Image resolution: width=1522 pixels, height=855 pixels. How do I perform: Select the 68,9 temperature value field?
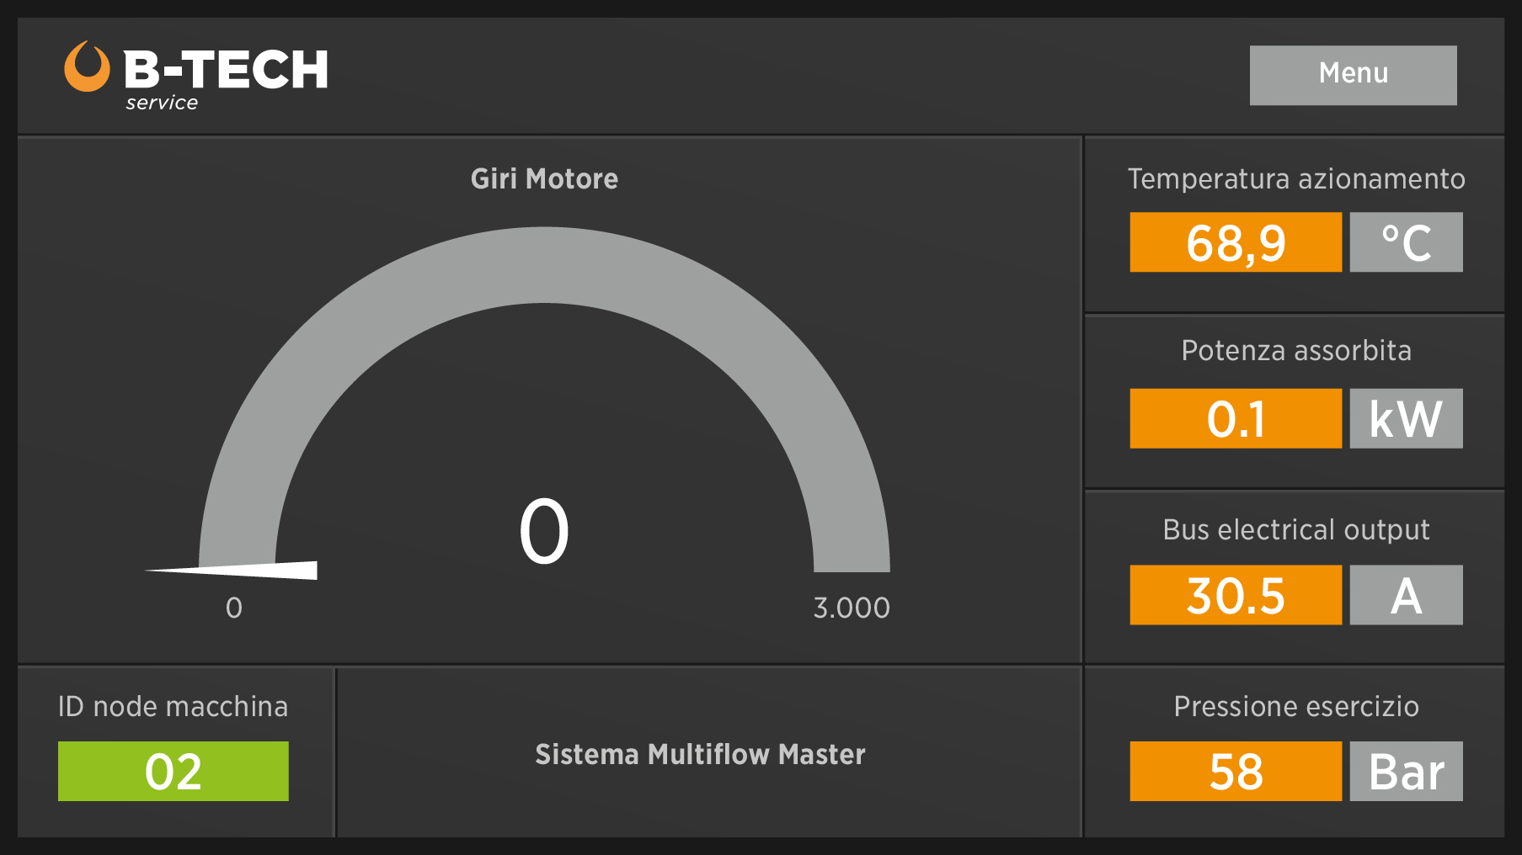[x=1235, y=242]
